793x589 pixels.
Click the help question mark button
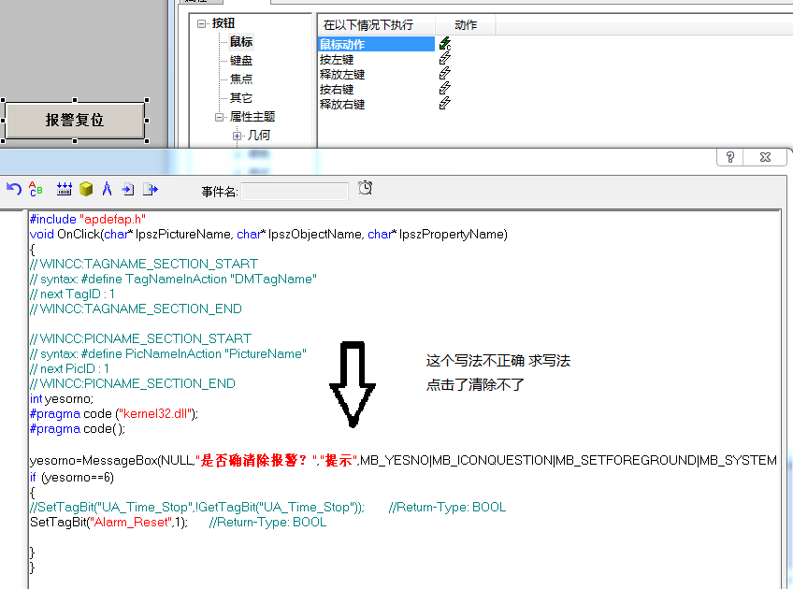[x=729, y=157]
